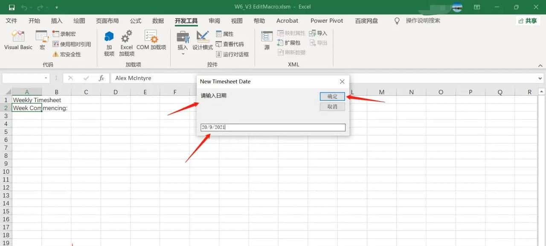Save the workbook via quick access toolbar

point(12,7)
